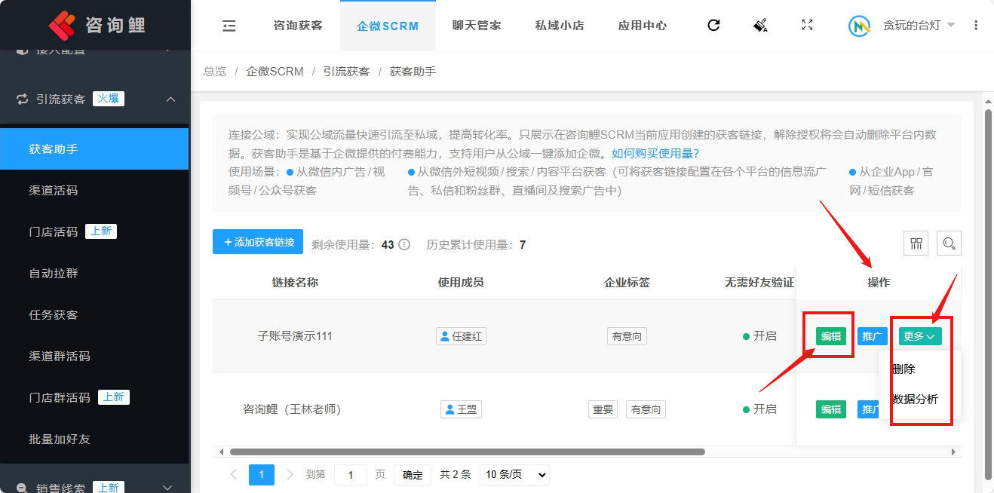The width and height of the screenshot is (994, 493).
Task: Click member tag 任建红
Action: click(461, 336)
